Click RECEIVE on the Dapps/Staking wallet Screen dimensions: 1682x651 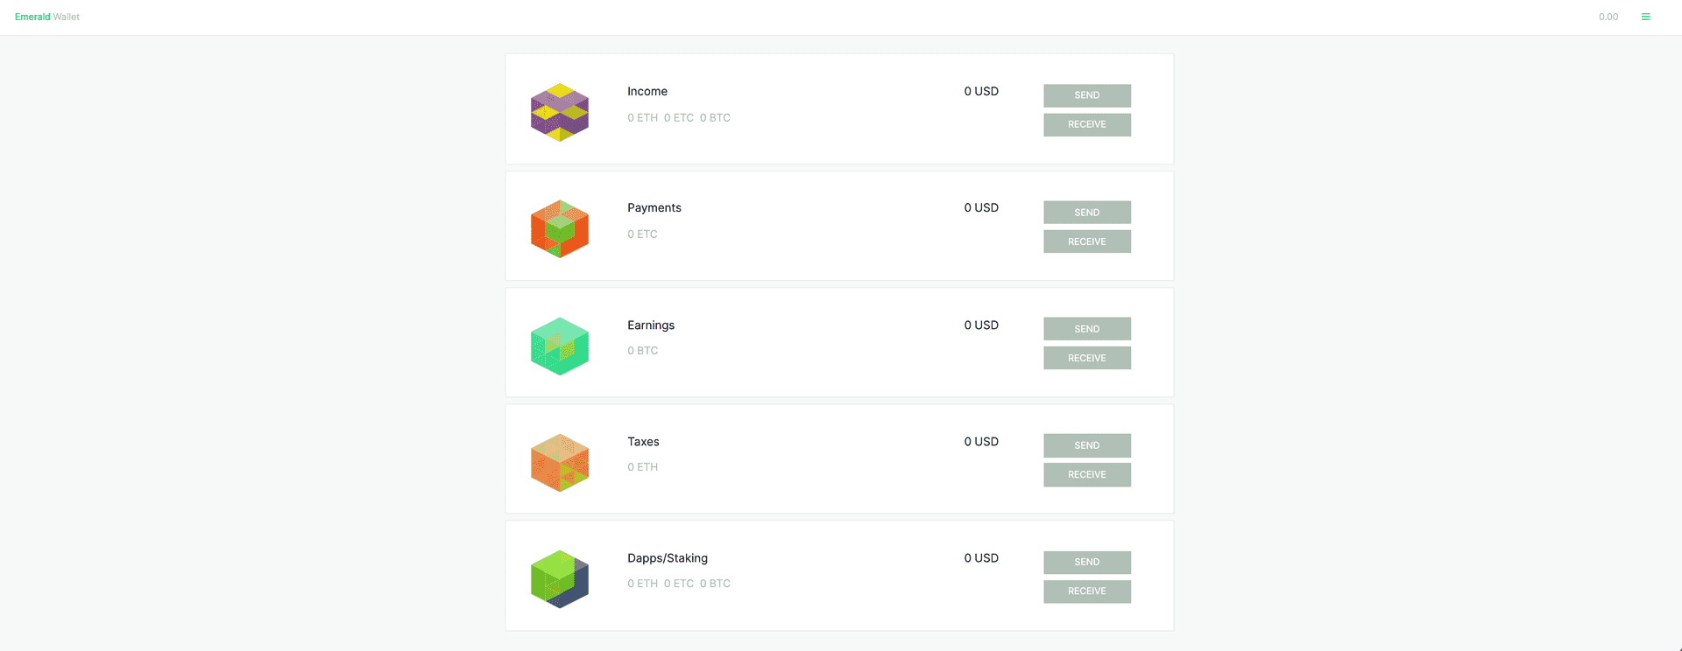click(1086, 591)
